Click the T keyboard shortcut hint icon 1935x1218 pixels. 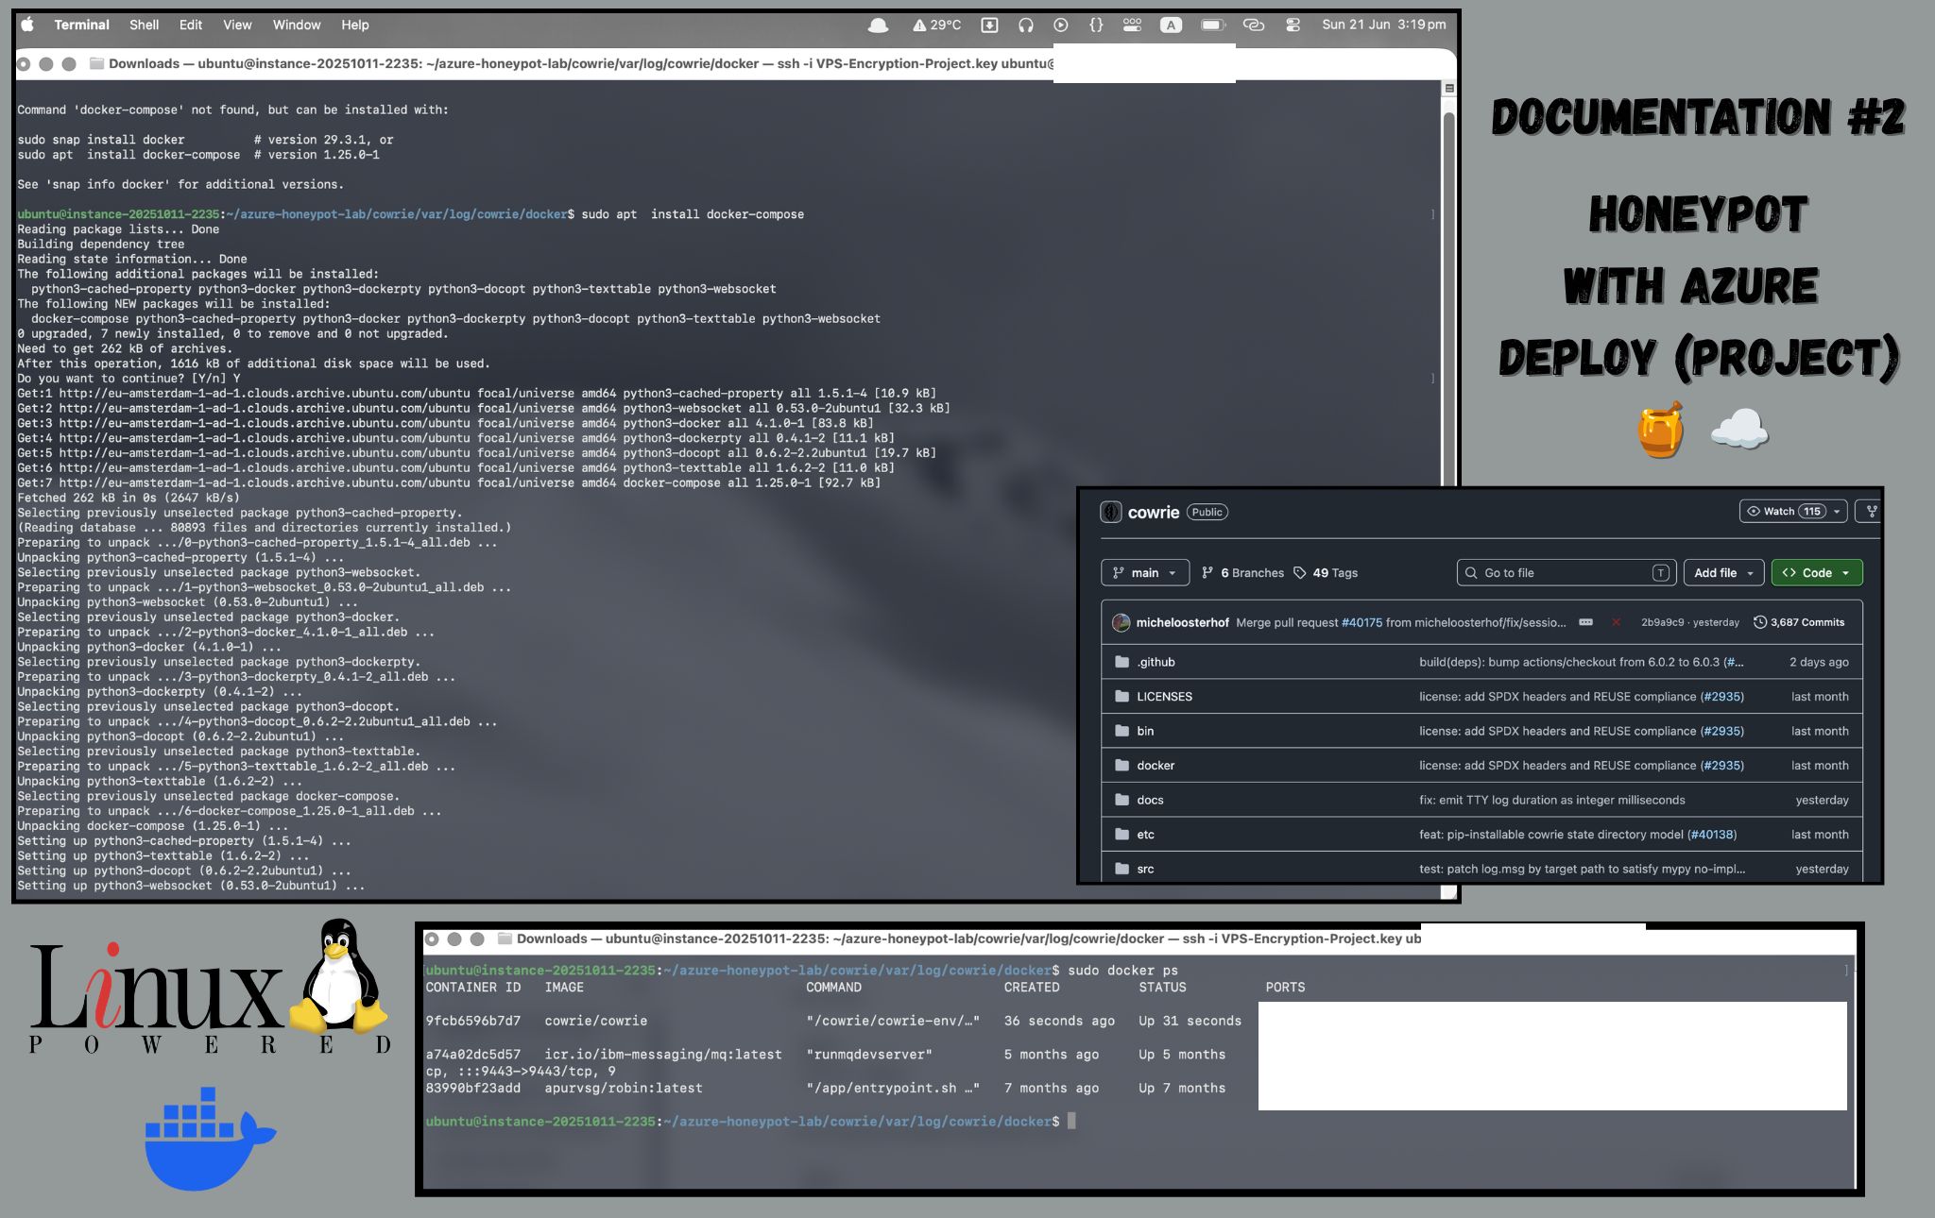point(1660,572)
